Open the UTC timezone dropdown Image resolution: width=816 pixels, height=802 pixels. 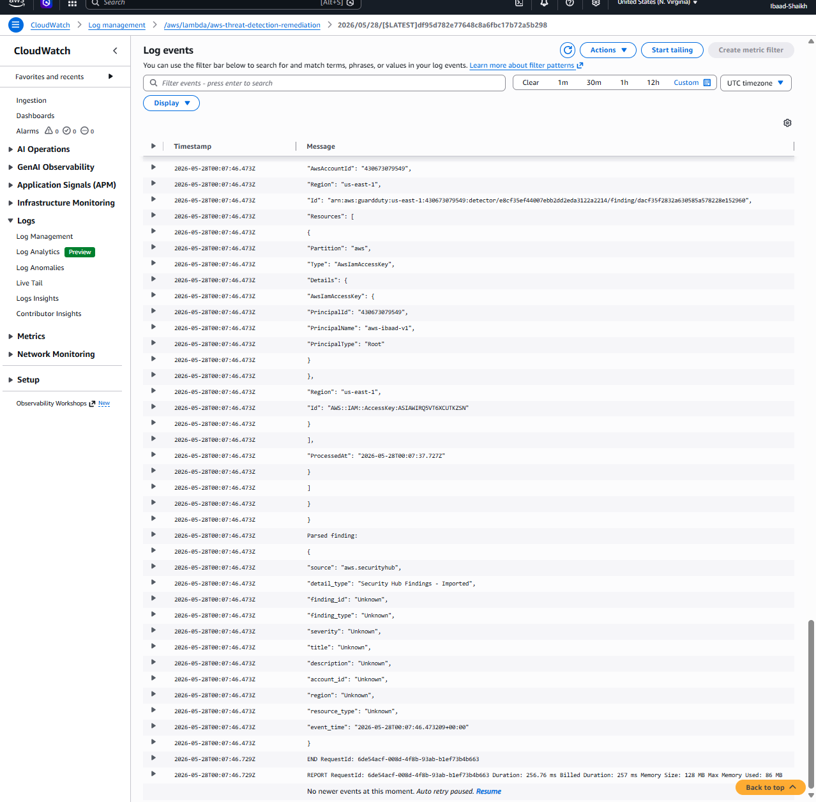click(755, 83)
